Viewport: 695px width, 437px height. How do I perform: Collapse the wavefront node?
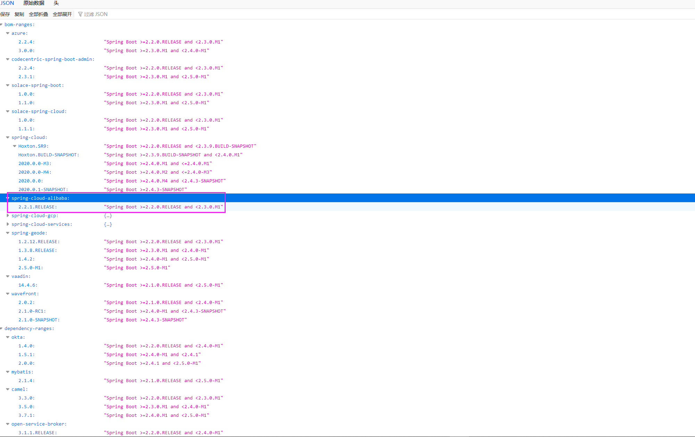[x=8, y=294]
